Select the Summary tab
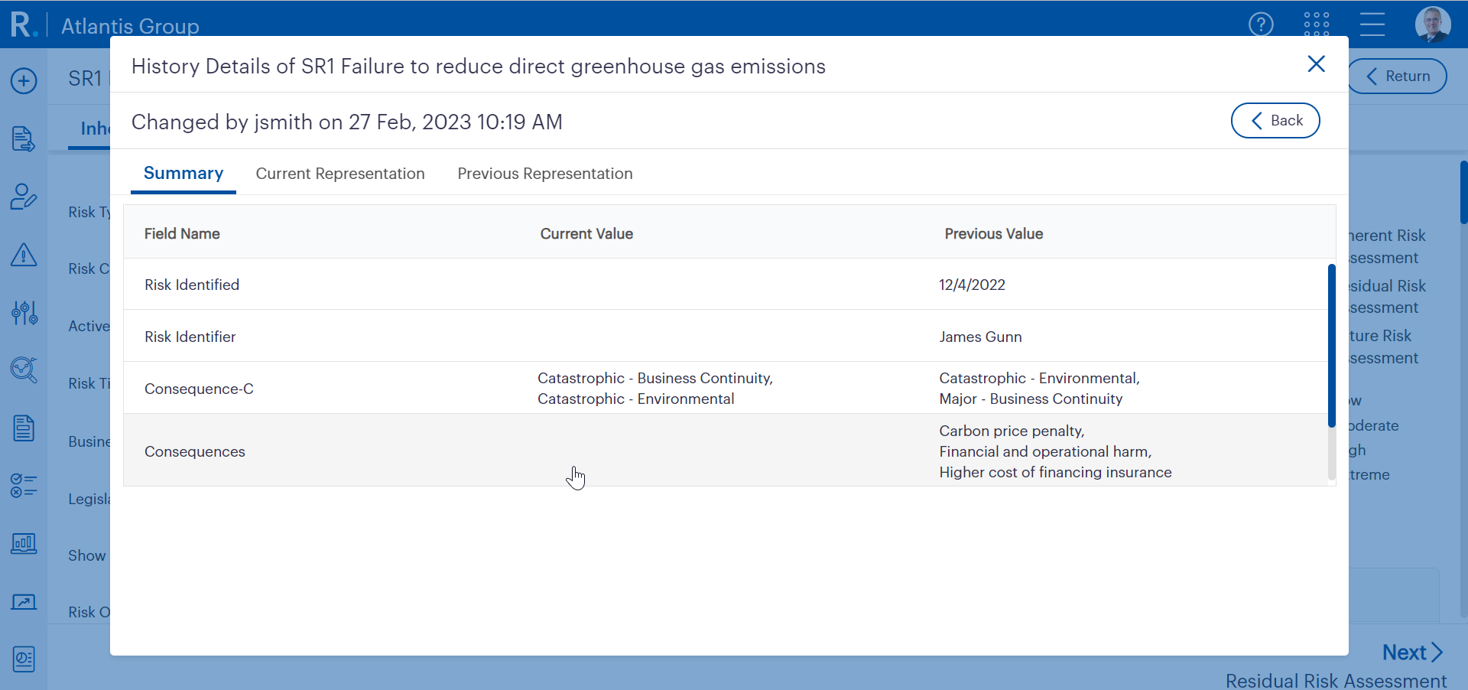 tap(183, 174)
